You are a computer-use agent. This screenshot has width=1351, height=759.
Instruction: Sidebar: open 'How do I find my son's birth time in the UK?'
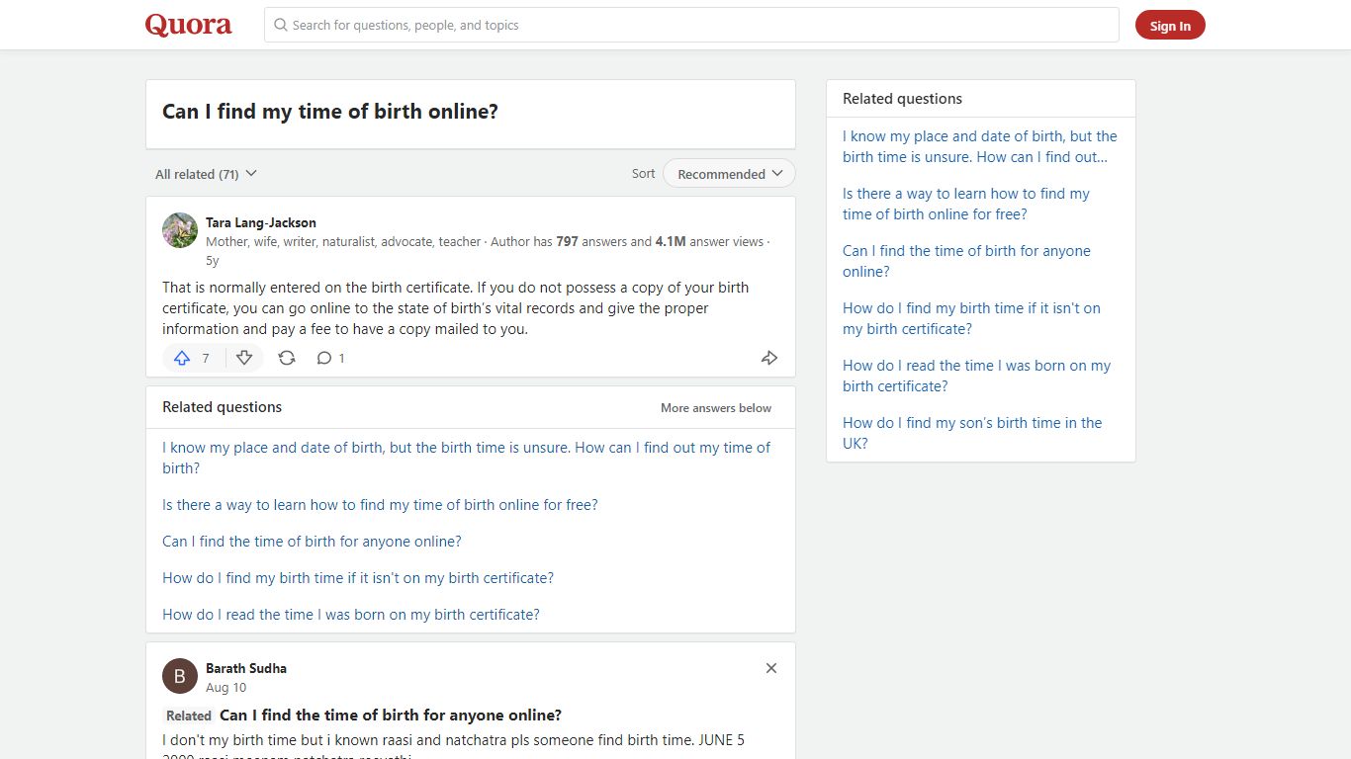(x=972, y=433)
